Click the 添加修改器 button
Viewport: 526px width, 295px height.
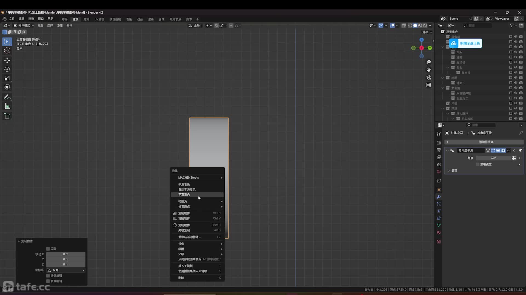[x=484, y=142]
